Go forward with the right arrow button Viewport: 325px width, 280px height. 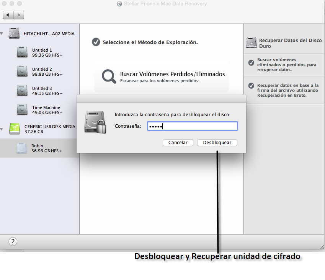(x=19, y=15)
